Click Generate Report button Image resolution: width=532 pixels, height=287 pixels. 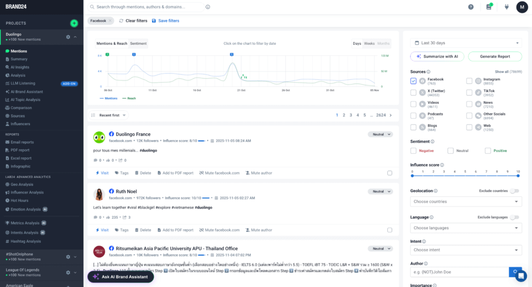[495, 57]
